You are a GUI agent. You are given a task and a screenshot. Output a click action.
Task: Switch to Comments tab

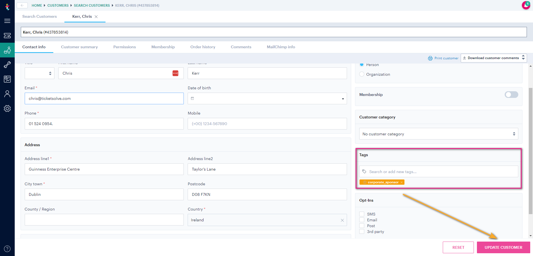click(x=241, y=47)
